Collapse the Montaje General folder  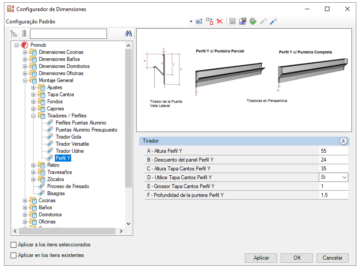[x=25, y=80]
